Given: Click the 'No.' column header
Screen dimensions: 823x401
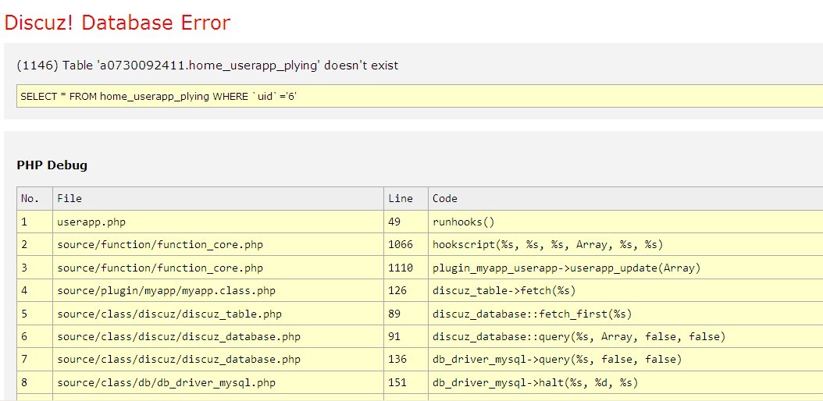Looking at the screenshot, I should 34,199.
